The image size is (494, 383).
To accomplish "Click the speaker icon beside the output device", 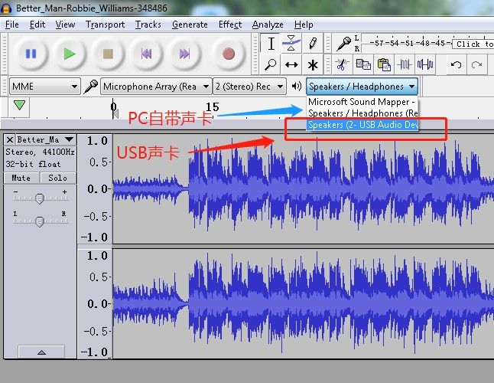I will 296,86.
